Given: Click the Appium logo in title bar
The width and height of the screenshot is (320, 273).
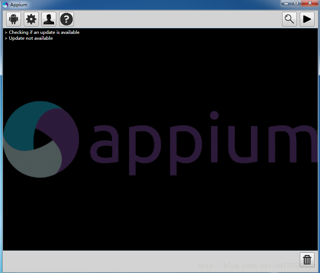Looking at the screenshot, I should pyautogui.click(x=6, y=5).
